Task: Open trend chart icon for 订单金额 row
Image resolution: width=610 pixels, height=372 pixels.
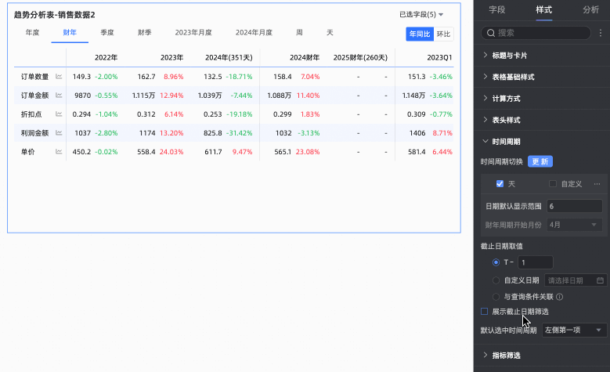Action: coord(59,96)
